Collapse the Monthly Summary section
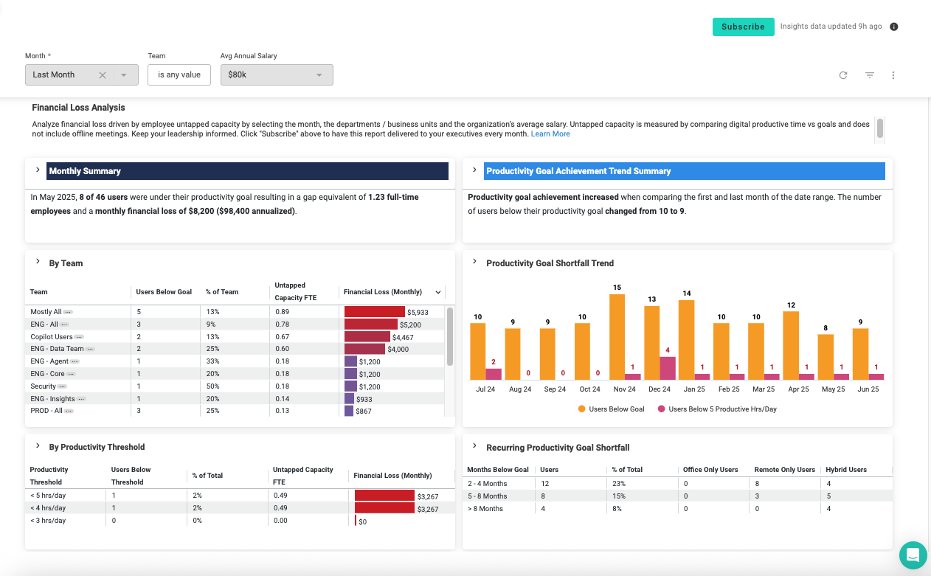 click(37, 170)
